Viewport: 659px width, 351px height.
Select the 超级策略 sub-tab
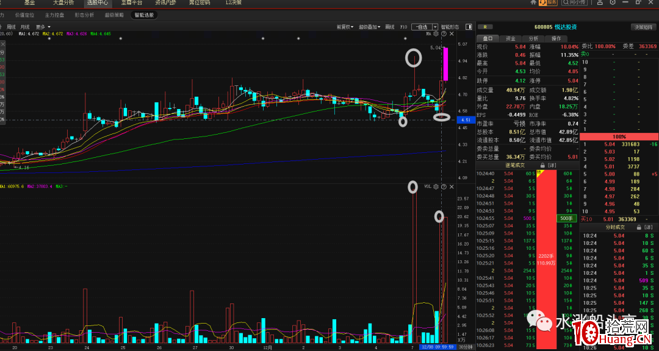pos(113,15)
